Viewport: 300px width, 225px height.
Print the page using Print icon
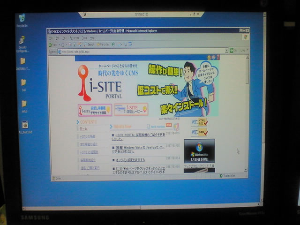coord(126,45)
